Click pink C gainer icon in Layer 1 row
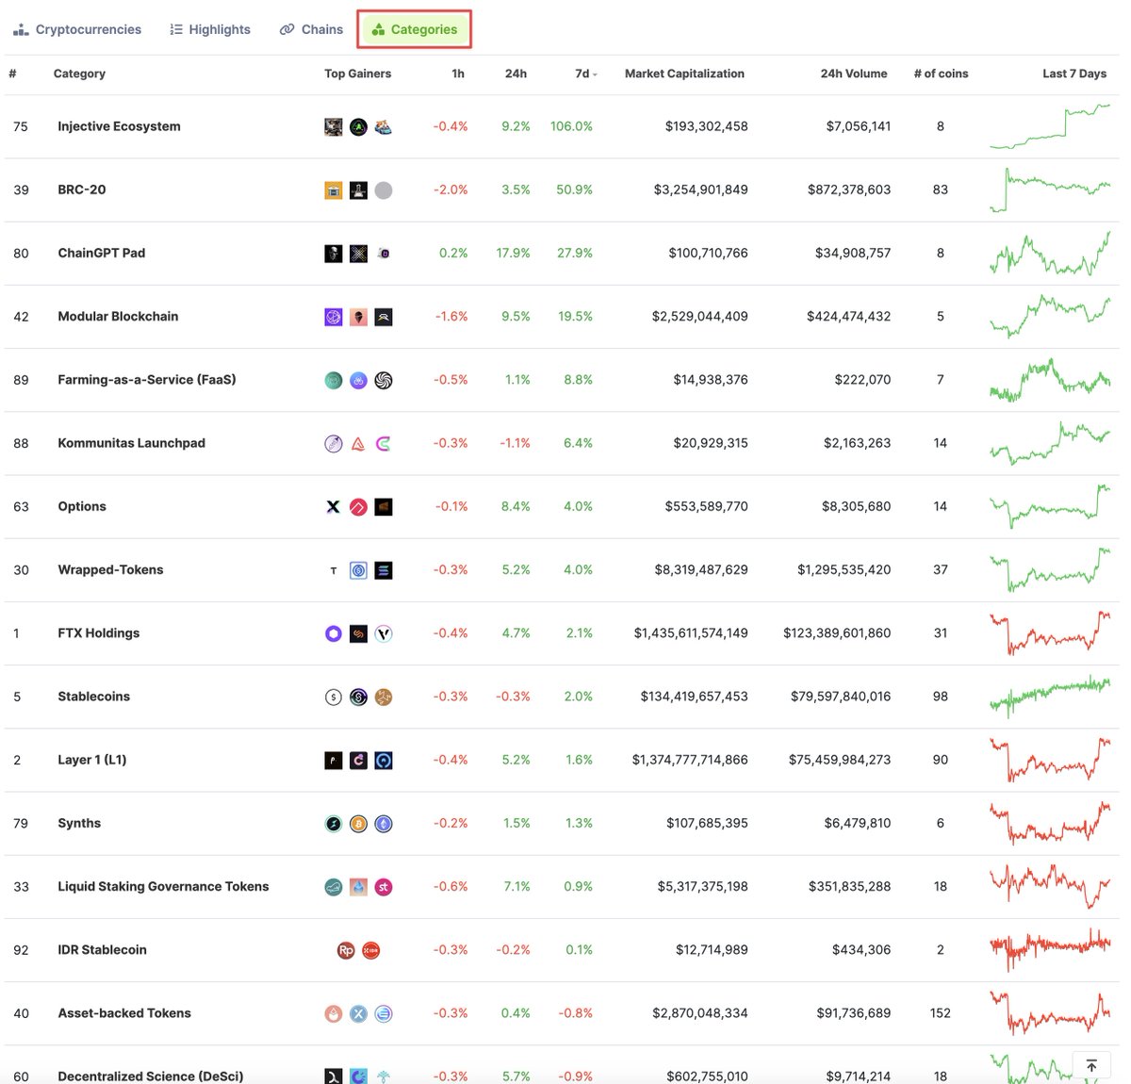This screenshot has width=1131, height=1084. (358, 761)
